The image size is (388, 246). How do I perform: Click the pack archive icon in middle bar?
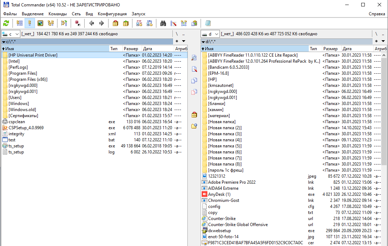(x=194, y=115)
